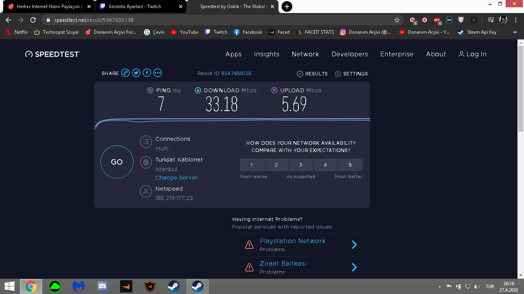Switch to the 'Görüntü Ayarları! - Twitch' tab
The width and height of the screenshot is (524, 294).
click(140, 7)
